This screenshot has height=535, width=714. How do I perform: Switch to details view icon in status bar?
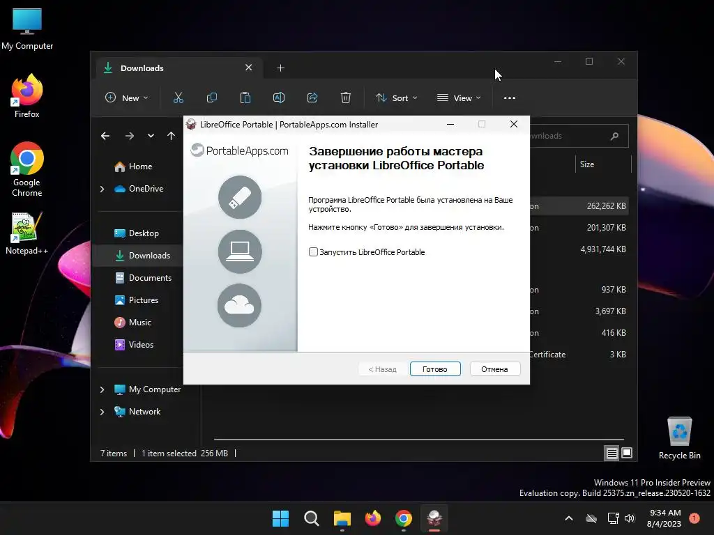tap(612, 453)
